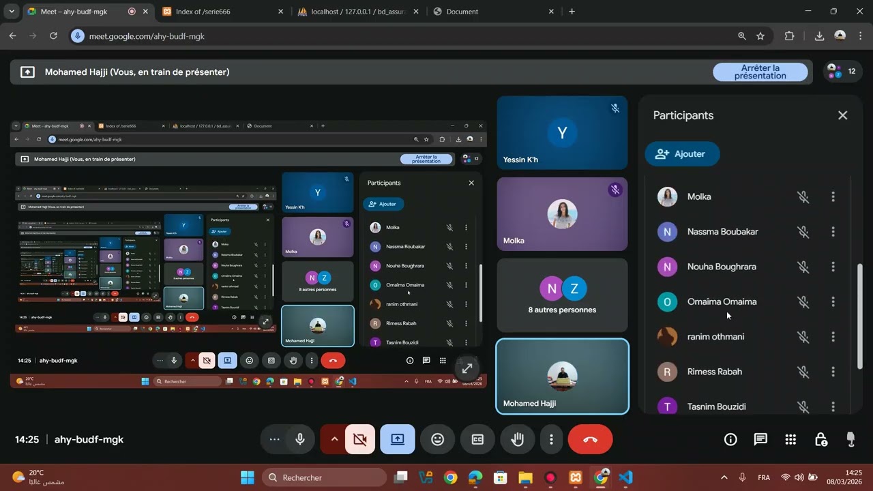Select the Molka video tile

point(562,214)
